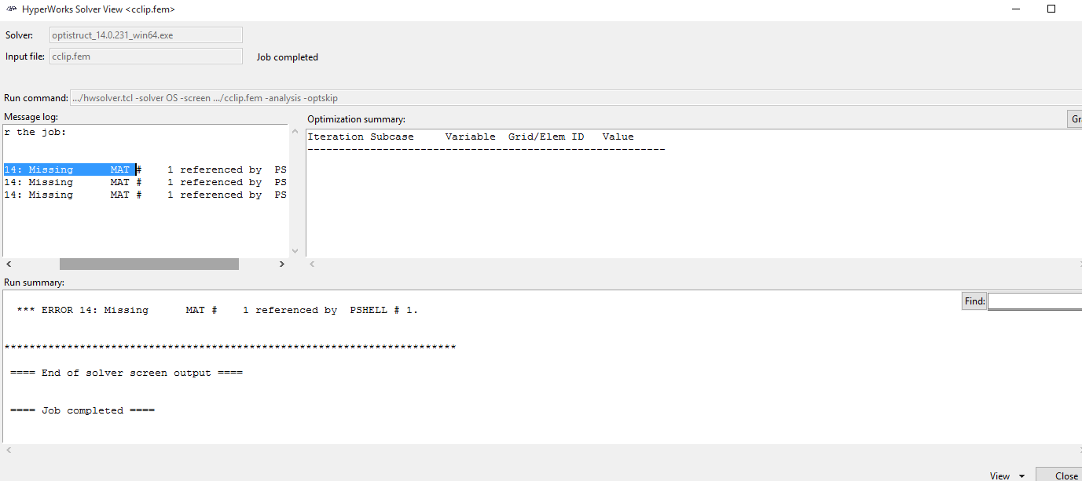
Task: Click the left arrow on the Run summary scrollbar
Action: coord(8,448)
